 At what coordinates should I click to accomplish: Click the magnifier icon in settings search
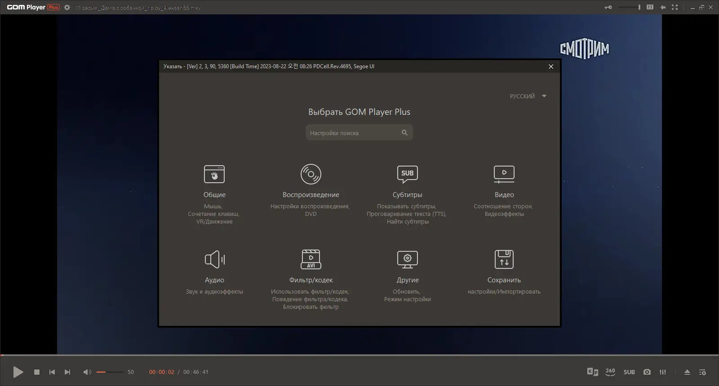point(404,132)
